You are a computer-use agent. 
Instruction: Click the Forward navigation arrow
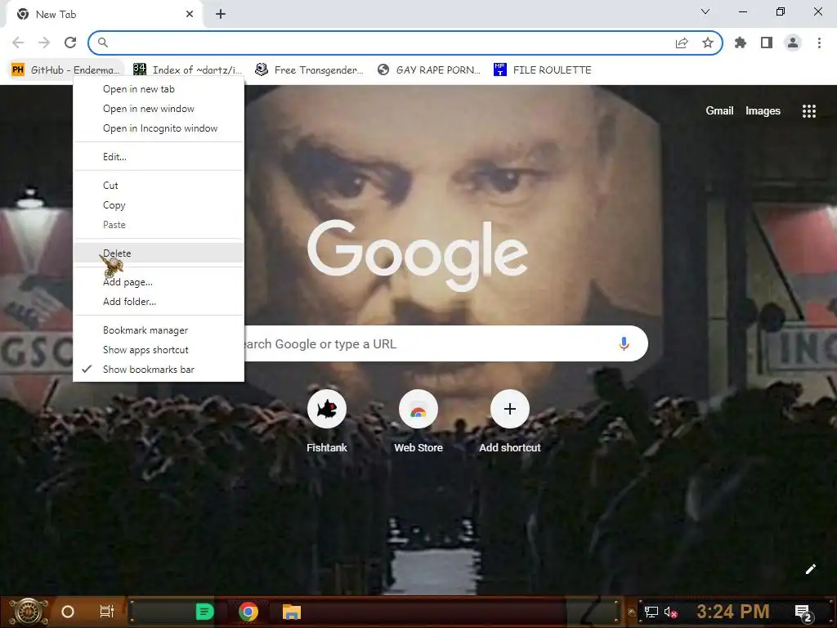(44, 43)
